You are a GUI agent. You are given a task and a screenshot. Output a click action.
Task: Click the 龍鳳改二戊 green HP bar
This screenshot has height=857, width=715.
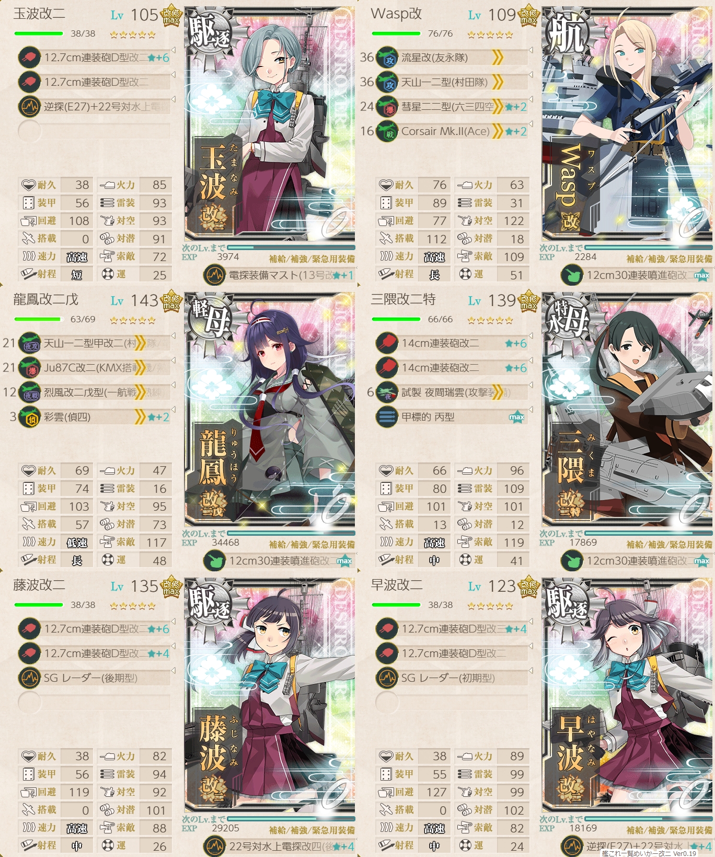tap(39, 319)
